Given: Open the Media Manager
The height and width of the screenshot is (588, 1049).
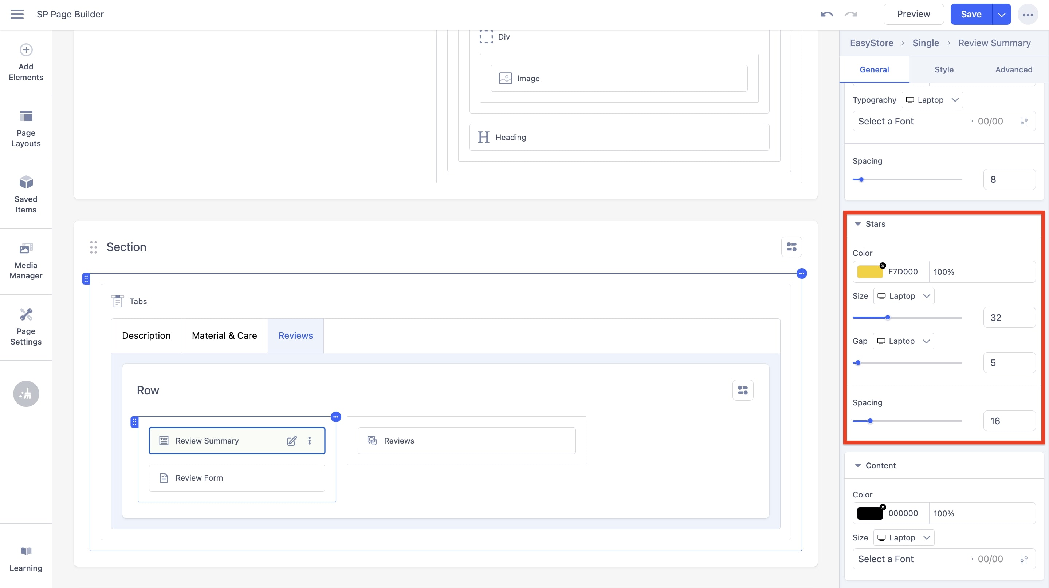Looking at the screenshot, I should point(25,261).
